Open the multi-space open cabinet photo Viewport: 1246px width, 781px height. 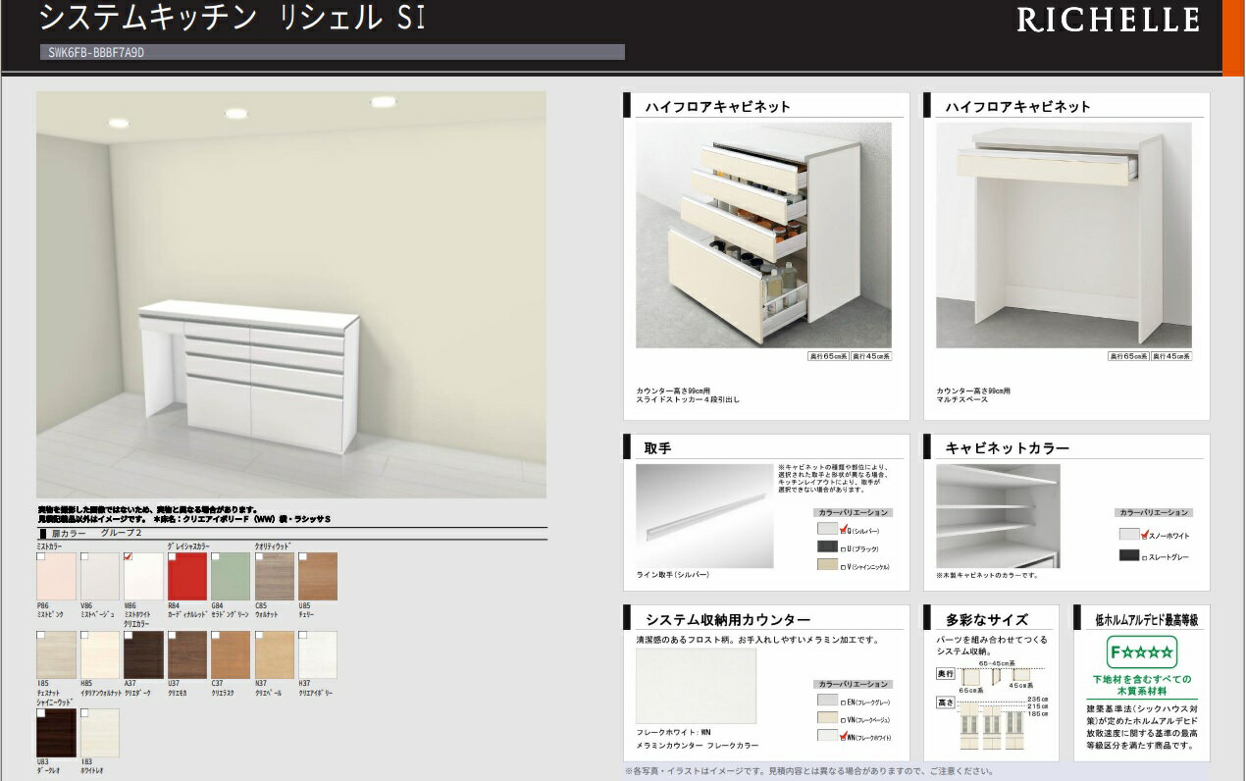(x=1064, y=235)
